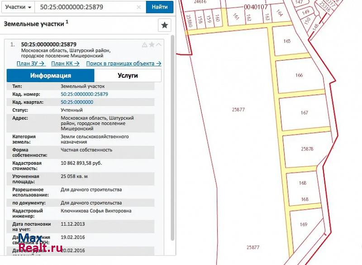This screenshot has width=362, height=265.
Task: Collapse the result card with chevron
Action: pos(159,45)
